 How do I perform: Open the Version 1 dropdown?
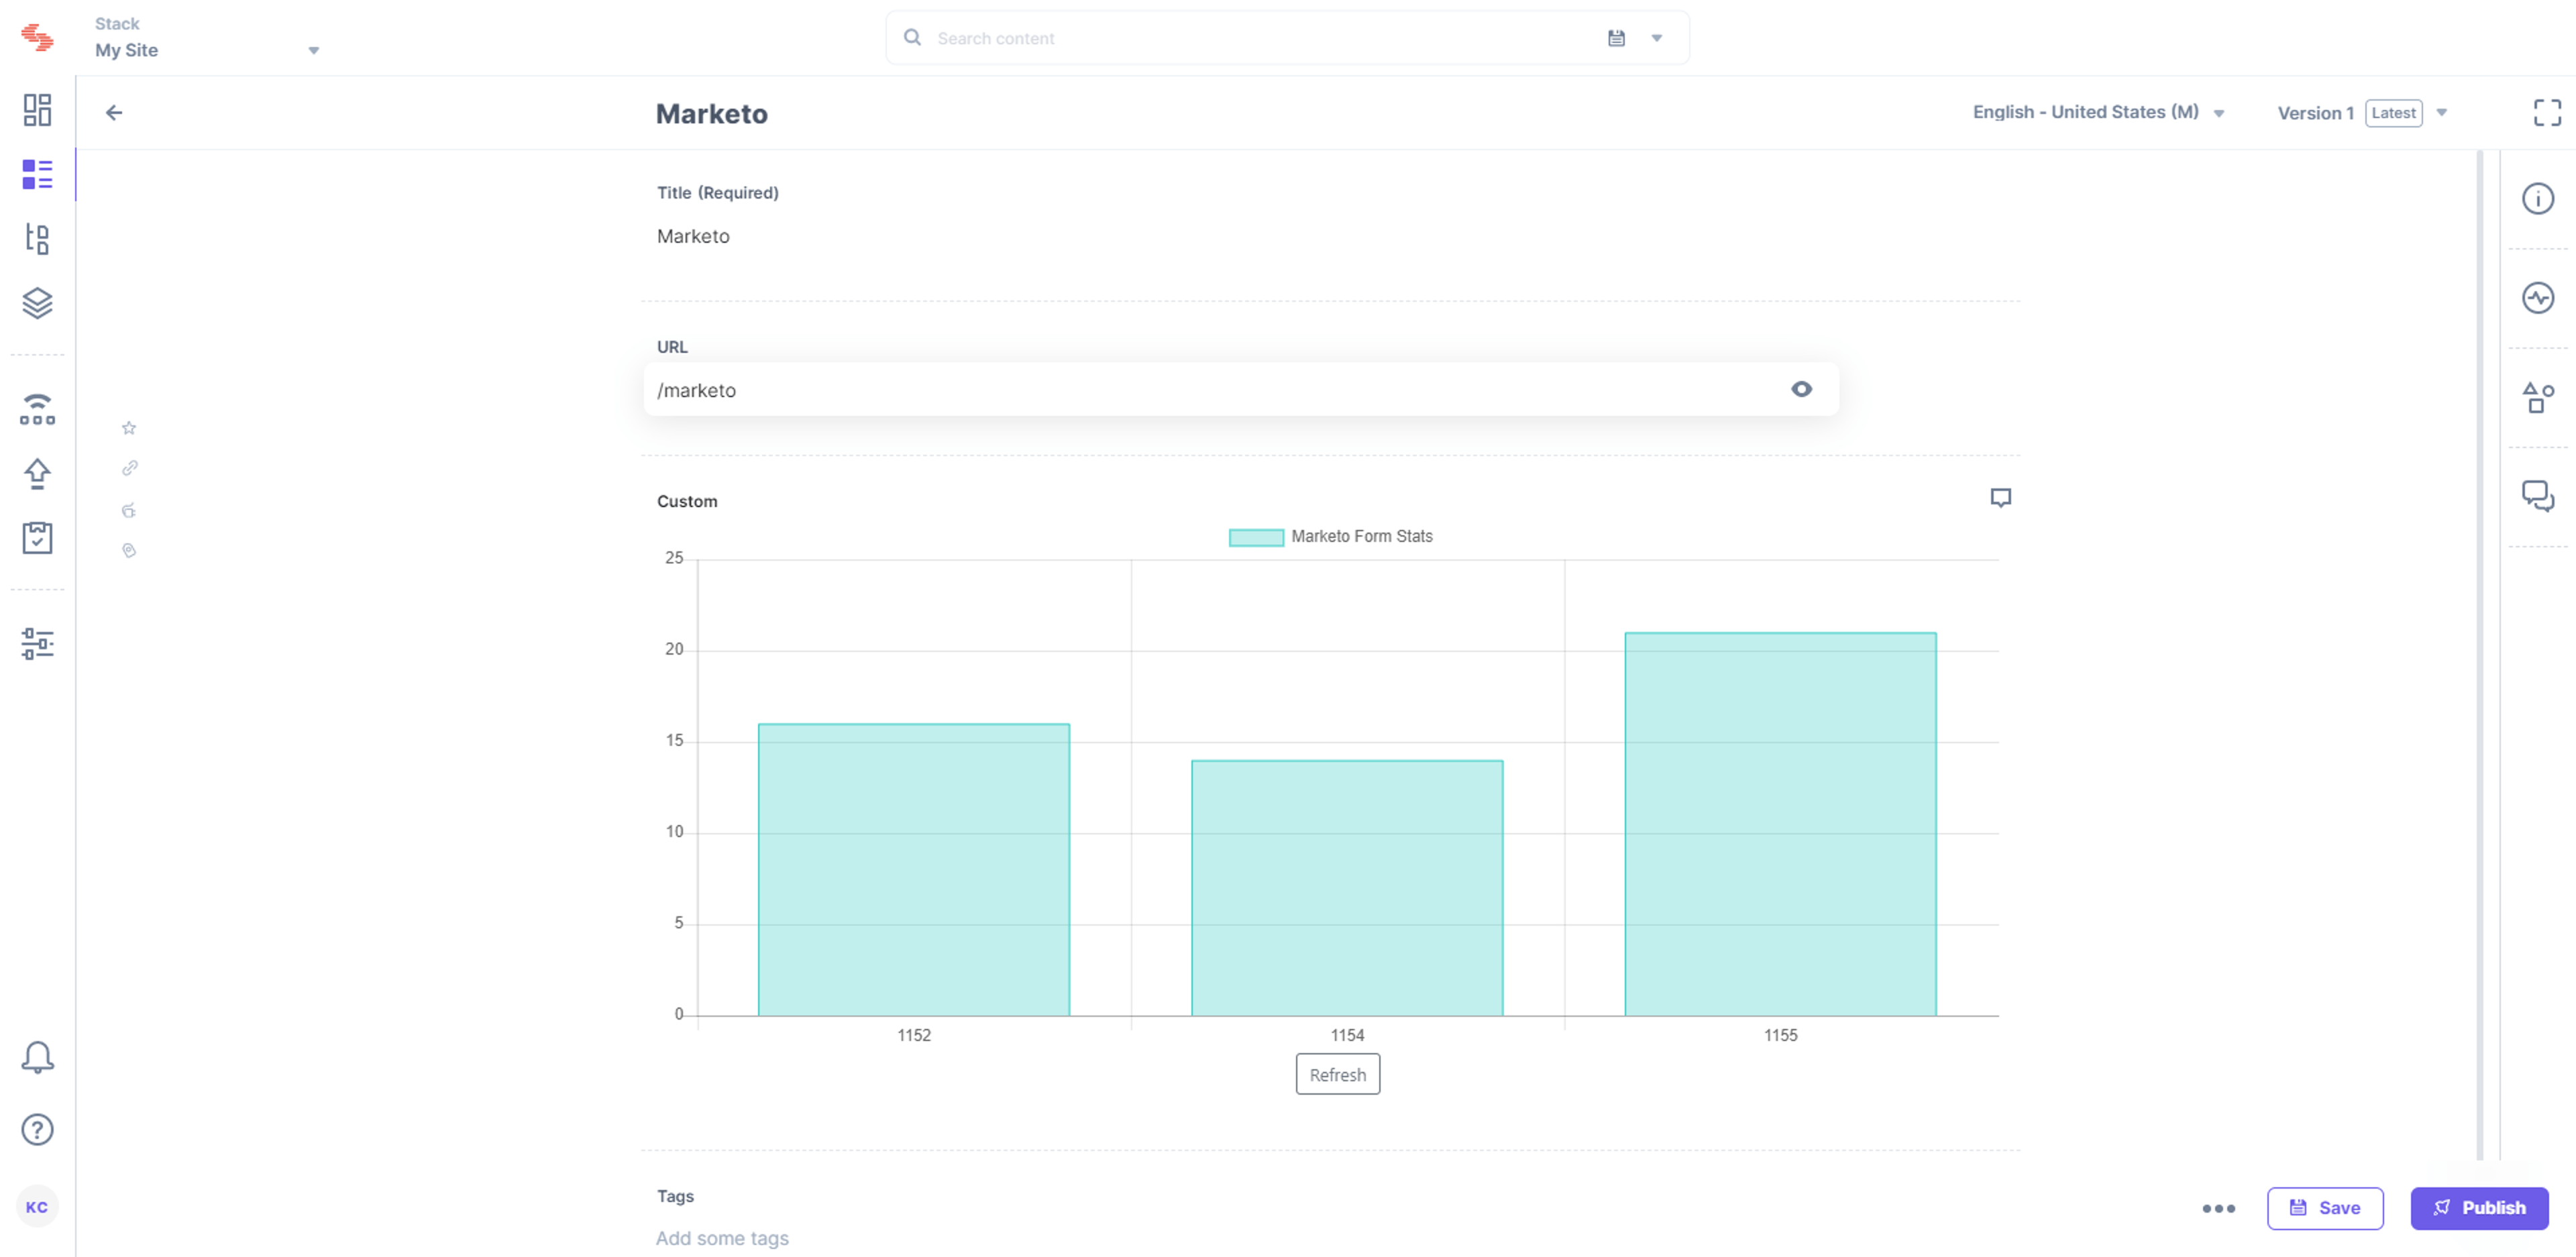[2441, 112]
